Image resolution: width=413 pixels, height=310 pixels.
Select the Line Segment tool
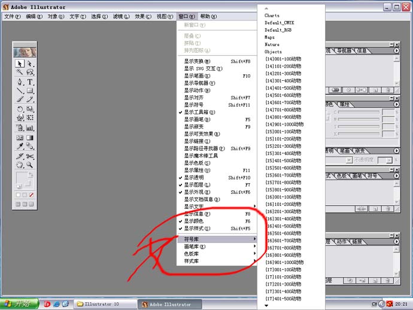(x=20, y=90)
